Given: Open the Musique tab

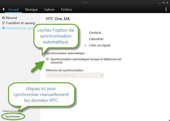Looking at the screenshot, I should click(x=32, y=10).
